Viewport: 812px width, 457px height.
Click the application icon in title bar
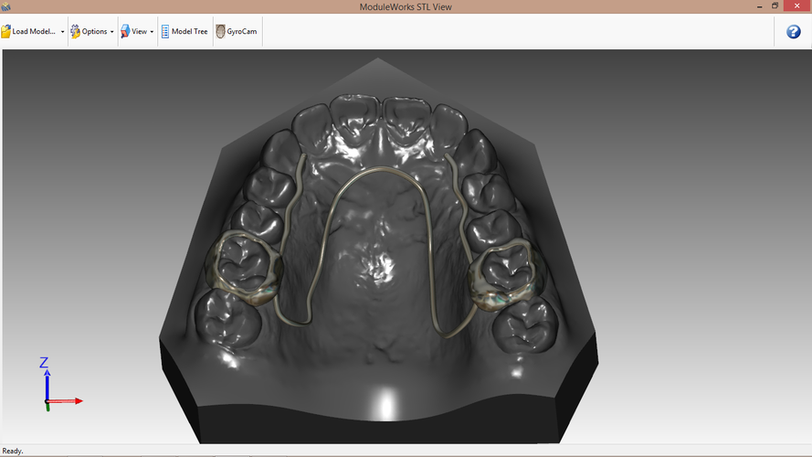click(x=5, y=6)
